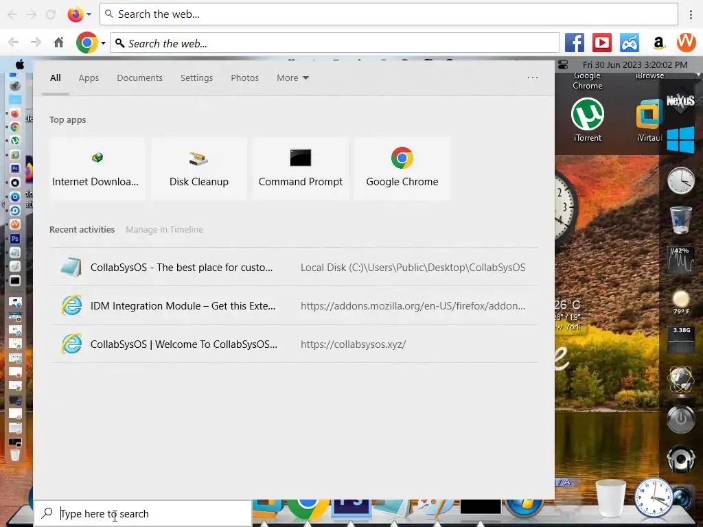This screenshot has height=527, width=703.
Task: Select the All search tab
Action: pyautogui.click(x=56, y=78)
